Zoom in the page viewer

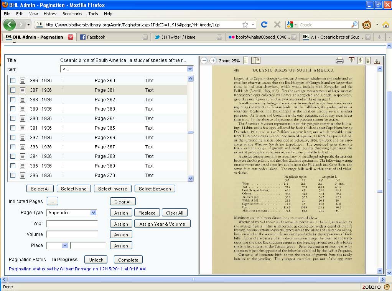click(213, 61)
